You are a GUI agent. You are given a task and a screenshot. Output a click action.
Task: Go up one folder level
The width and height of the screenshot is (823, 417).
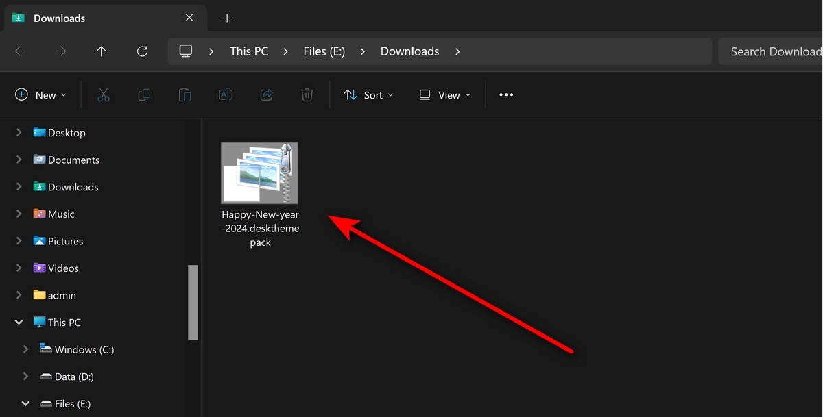[x=102, y=51]
